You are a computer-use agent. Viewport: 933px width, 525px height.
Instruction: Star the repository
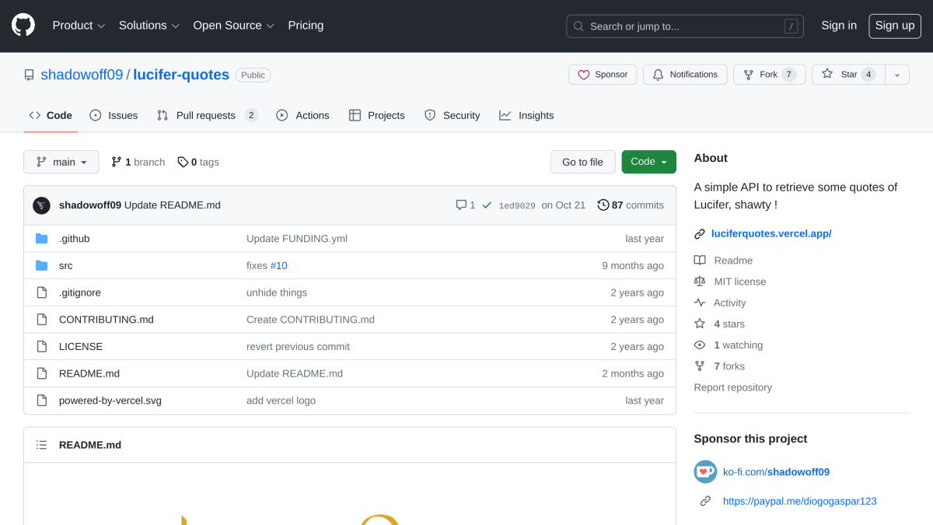tap(849, 75)
